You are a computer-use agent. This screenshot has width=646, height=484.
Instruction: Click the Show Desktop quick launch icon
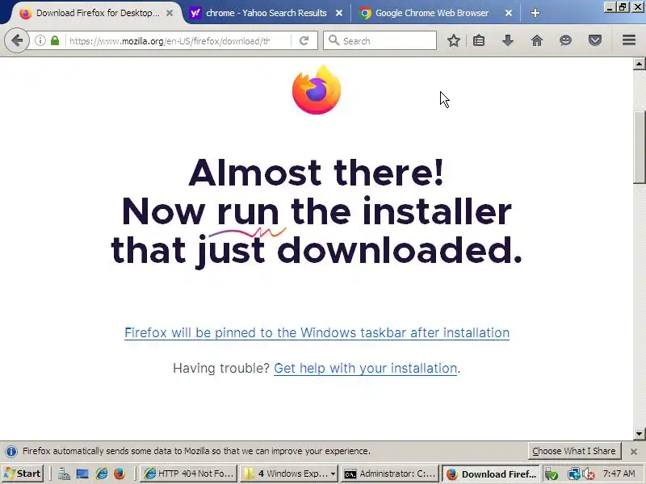coord(82,474)
